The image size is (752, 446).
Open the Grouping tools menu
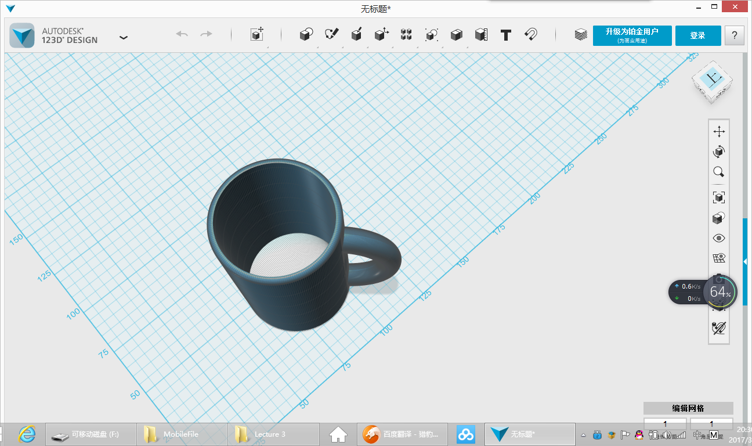(431, 35)
